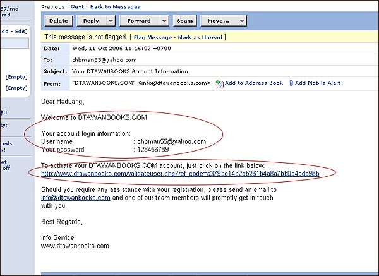Image resolution: width=379 pixels, height=276 pixels.
Task: Open the Add to Address Book link
Action: click(254, 83)
